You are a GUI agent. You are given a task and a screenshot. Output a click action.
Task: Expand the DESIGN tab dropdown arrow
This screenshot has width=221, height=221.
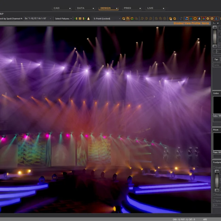(x=117, y=8)
